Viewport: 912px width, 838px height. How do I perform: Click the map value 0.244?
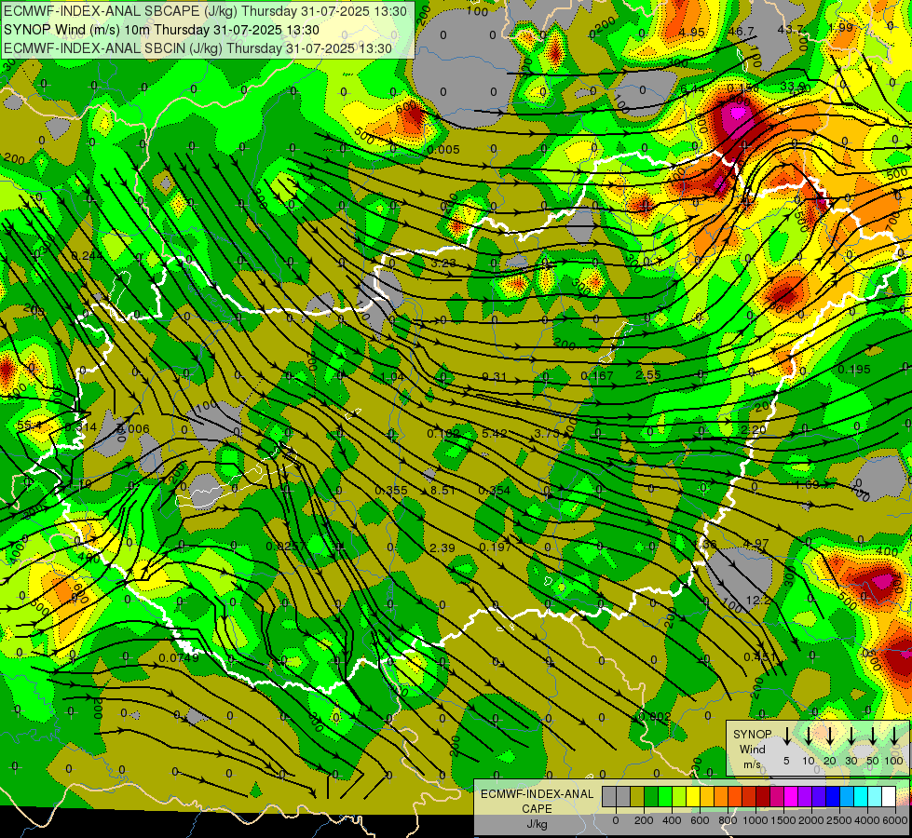click(88, 255)
